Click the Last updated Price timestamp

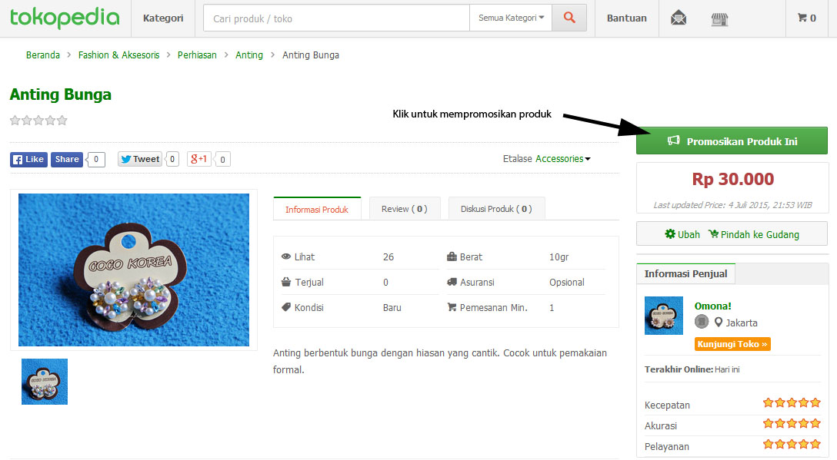[732, 205]
